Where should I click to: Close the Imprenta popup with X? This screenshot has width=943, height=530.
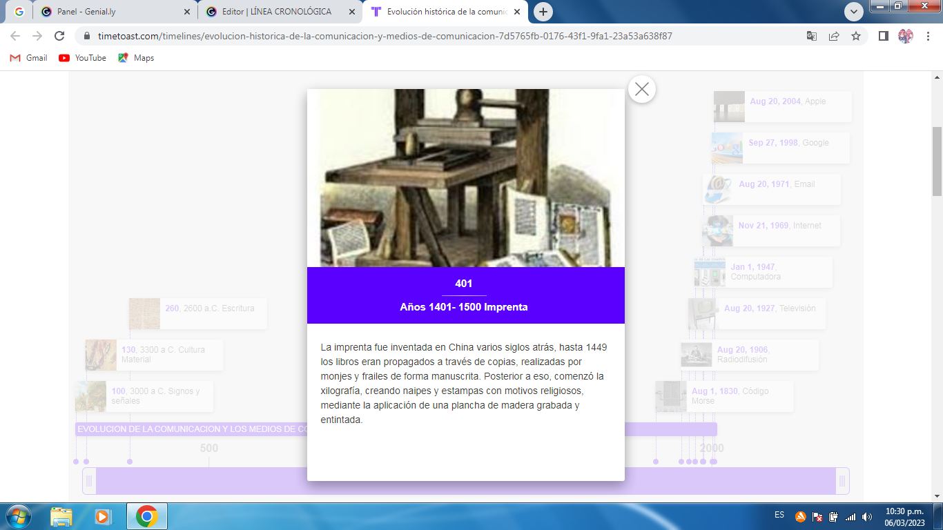tap(641, 89)
